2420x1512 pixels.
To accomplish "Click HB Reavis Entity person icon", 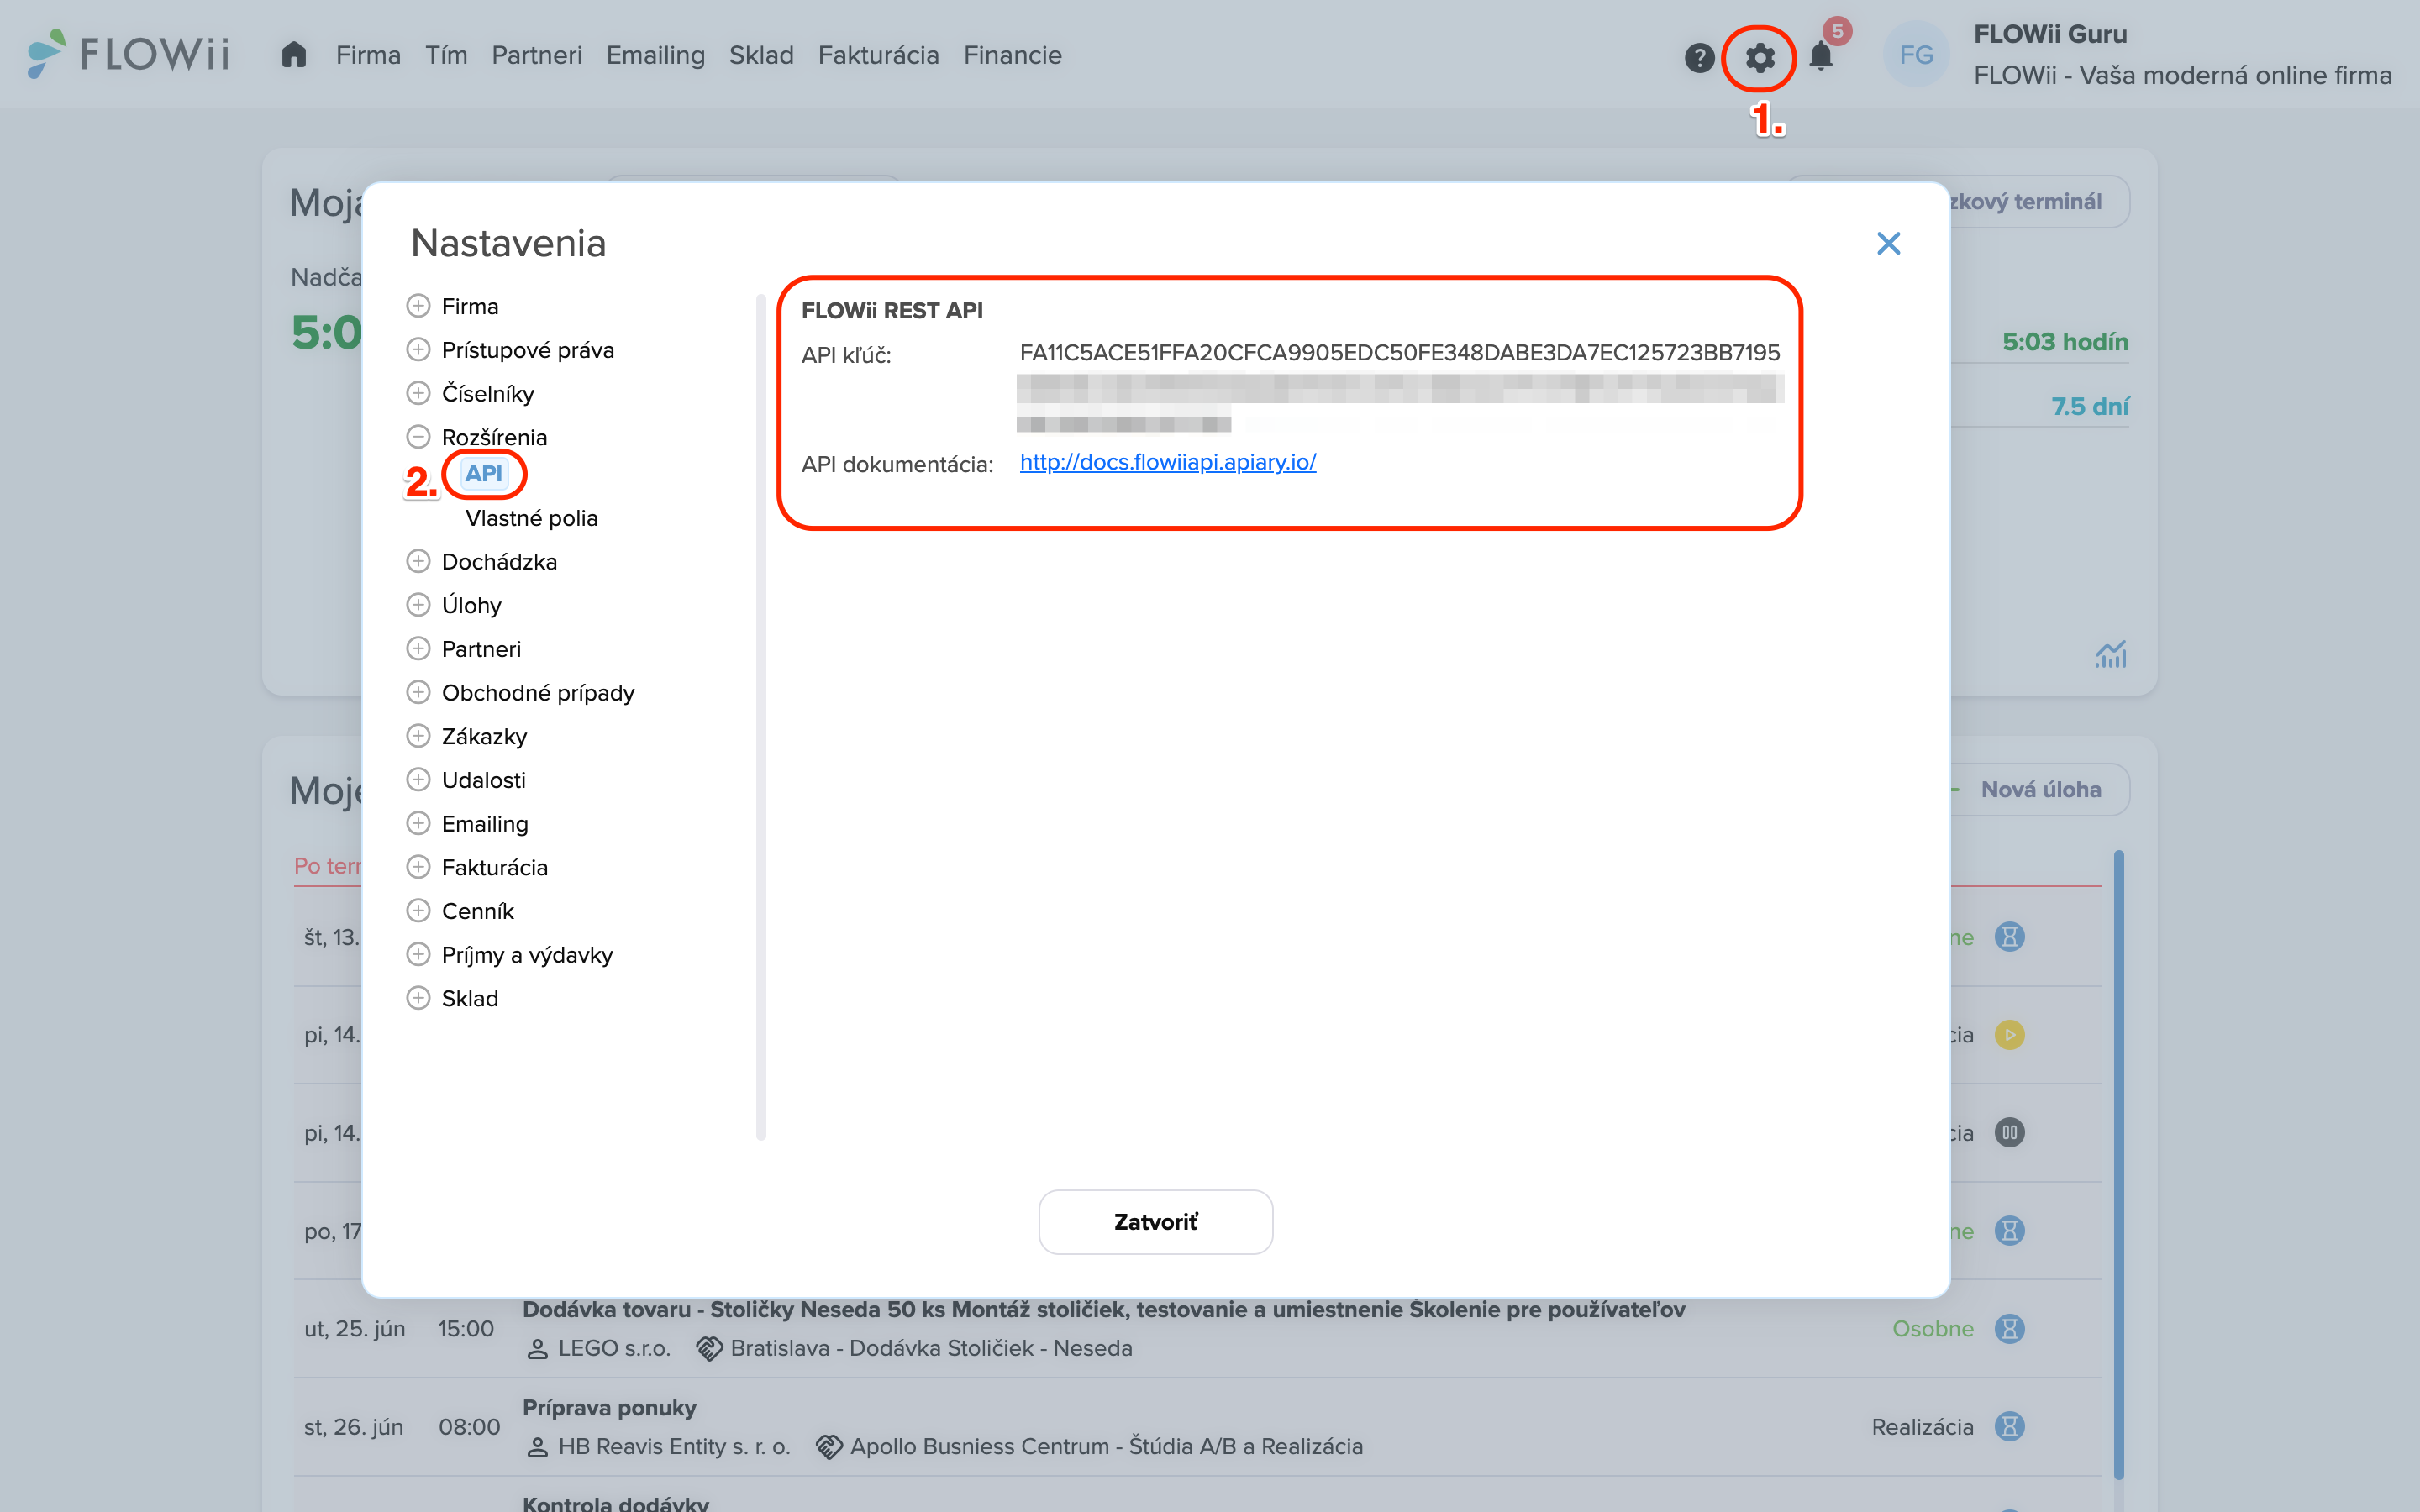I will pyautogui.click(x=537, y=1447).
